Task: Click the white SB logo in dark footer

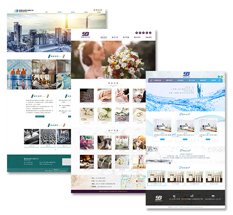Action: [158, 198]
